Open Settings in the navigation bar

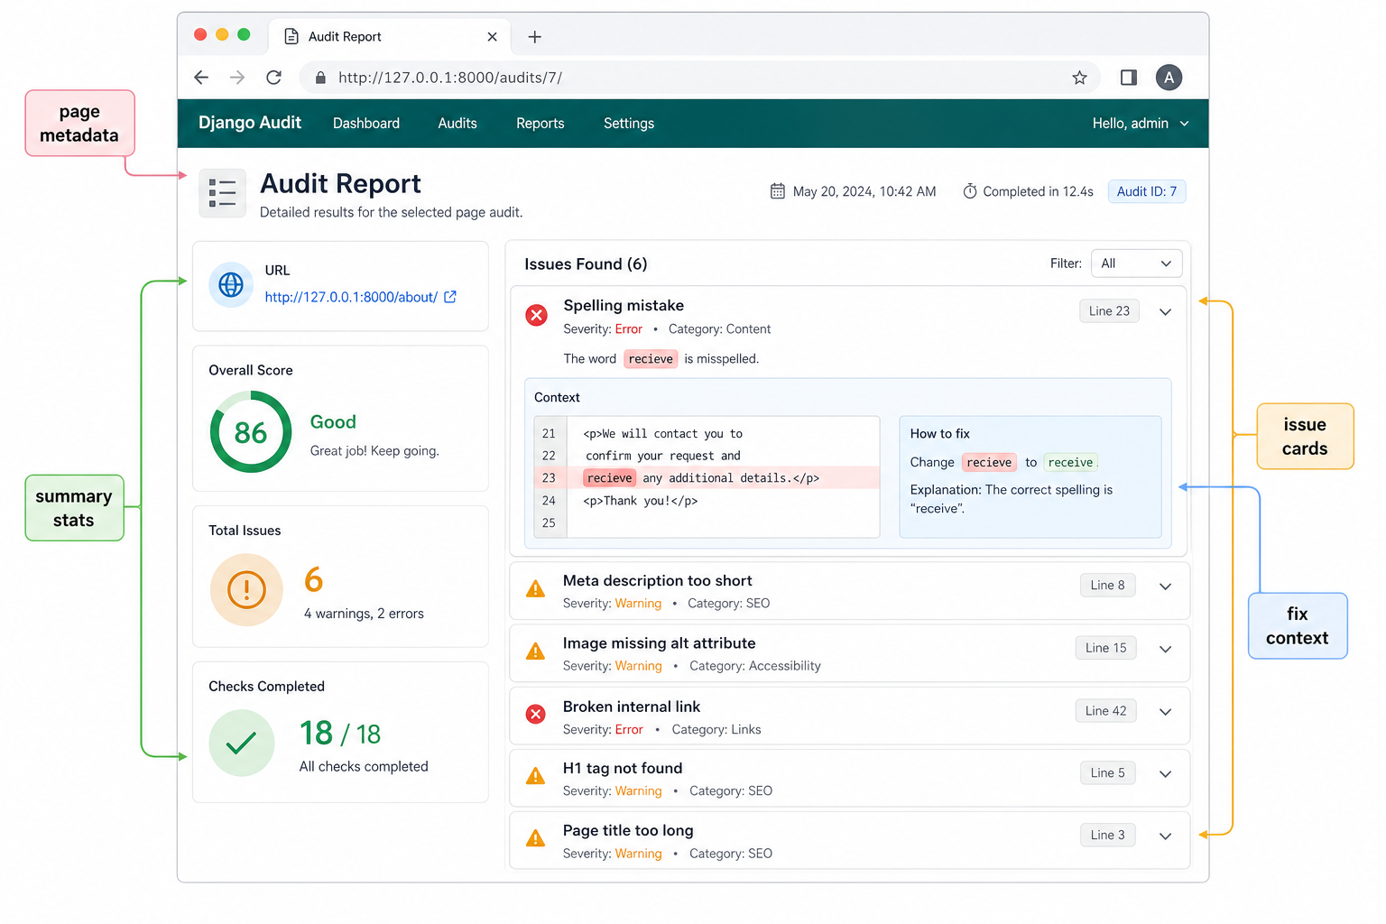coord(629,124)
